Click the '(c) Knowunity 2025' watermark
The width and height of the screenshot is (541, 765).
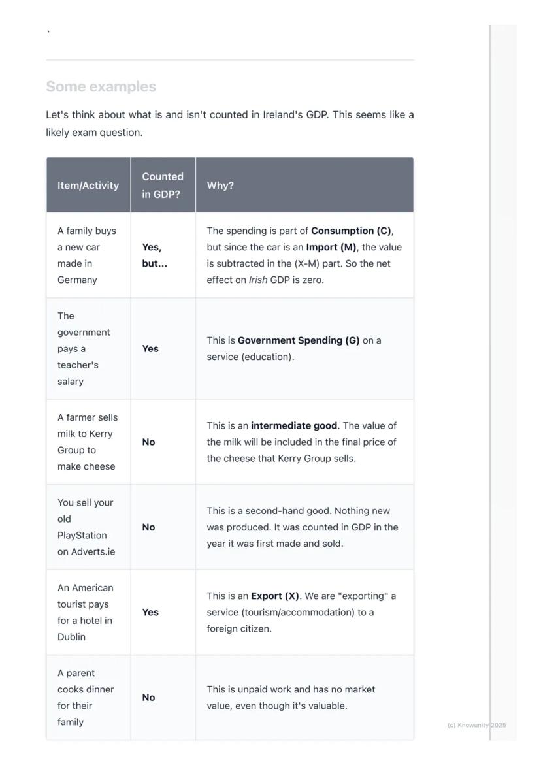(x=477, y=725)
